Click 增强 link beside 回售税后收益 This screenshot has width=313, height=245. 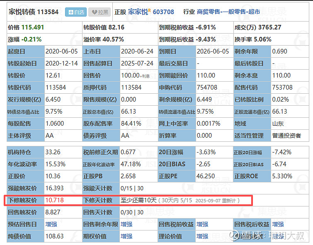pos(278,224)
